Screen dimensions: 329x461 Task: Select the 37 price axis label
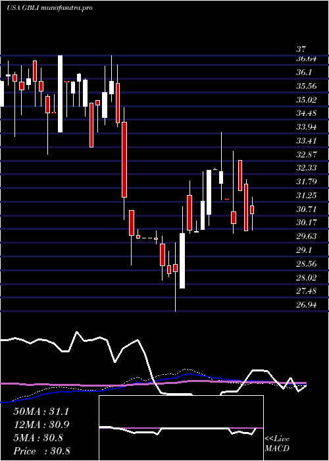pos(301,49)
